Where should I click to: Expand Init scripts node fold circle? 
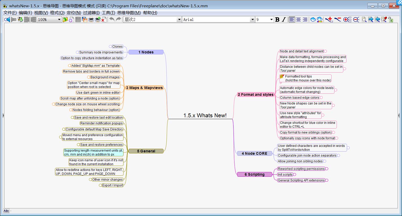point(295,175)
